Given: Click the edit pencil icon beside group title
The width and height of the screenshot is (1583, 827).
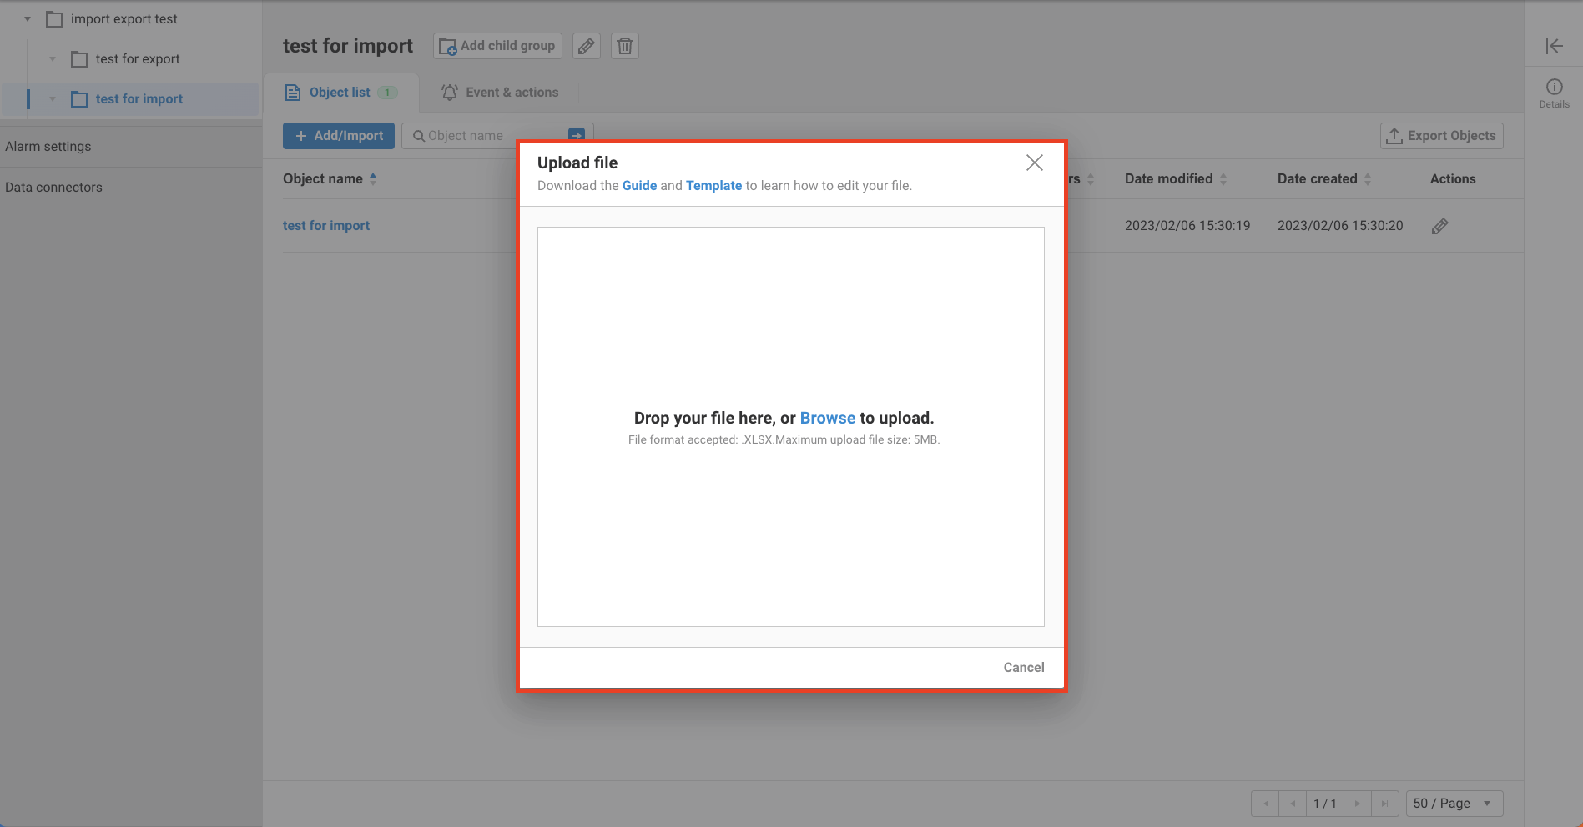Looking at the screenshot, I should (587, 46).
